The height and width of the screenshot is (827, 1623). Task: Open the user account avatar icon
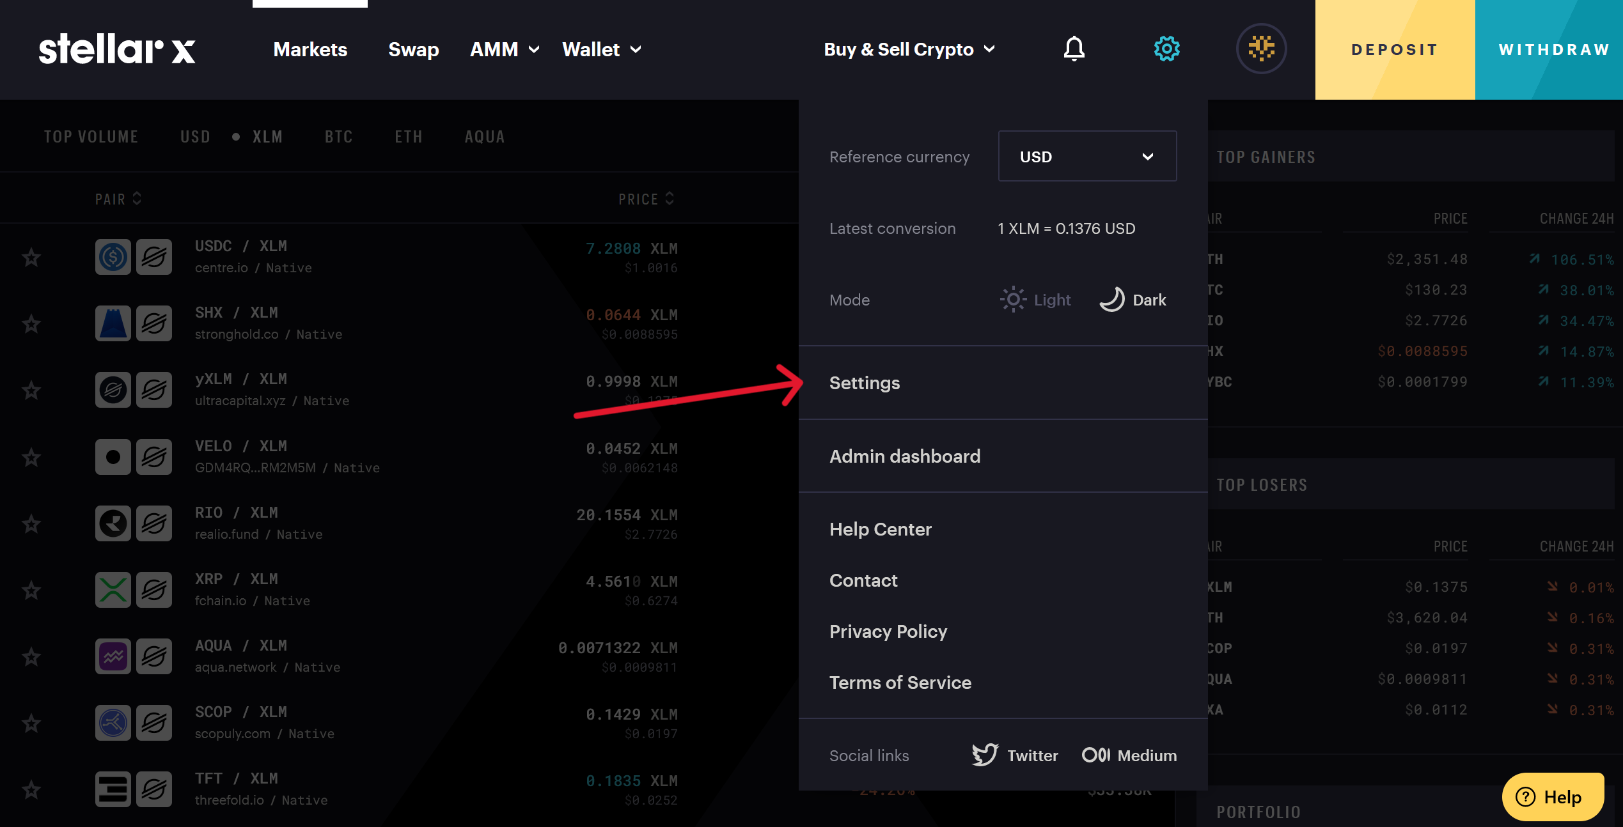tap(1261, 49)
